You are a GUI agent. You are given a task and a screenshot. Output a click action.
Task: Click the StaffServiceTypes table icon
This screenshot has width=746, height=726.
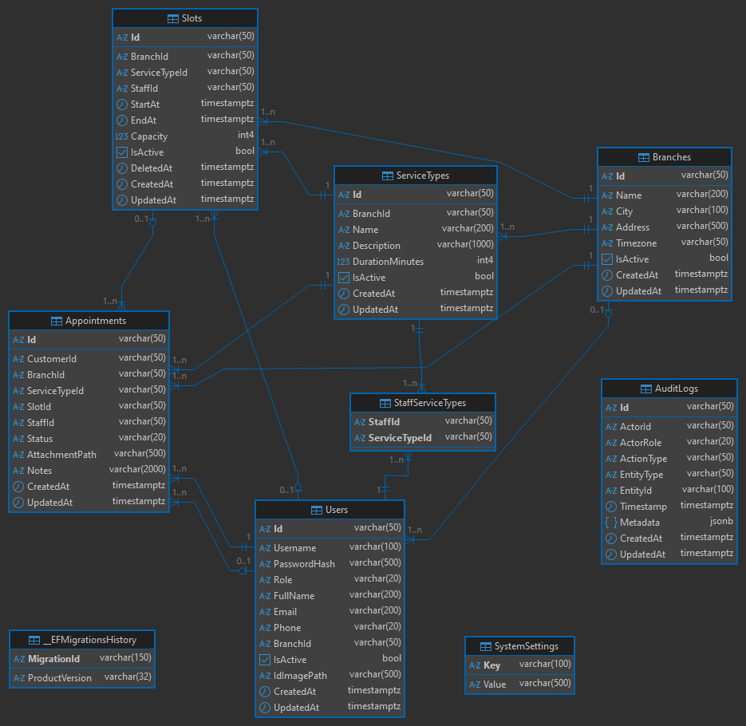385,404
